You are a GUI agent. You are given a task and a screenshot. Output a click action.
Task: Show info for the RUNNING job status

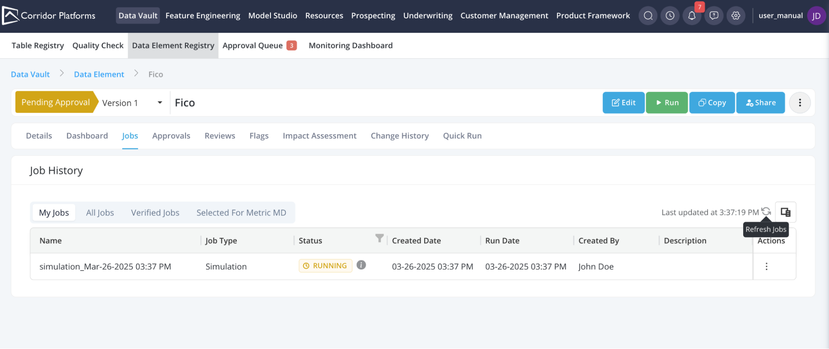pyautogui.click(x=361, y=265)
